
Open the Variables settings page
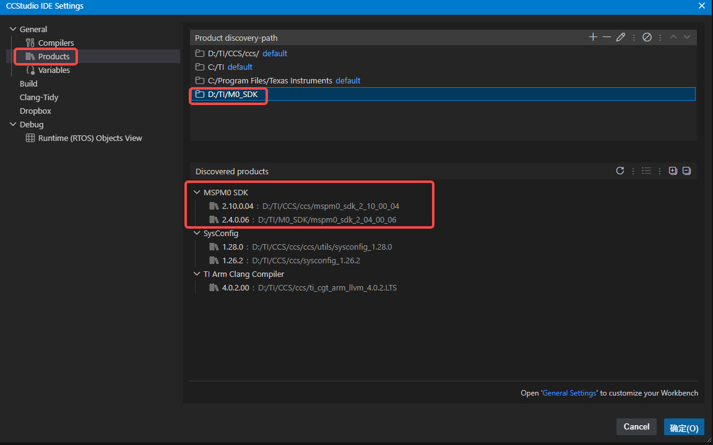pyautogui.click(x=54, y=70)
